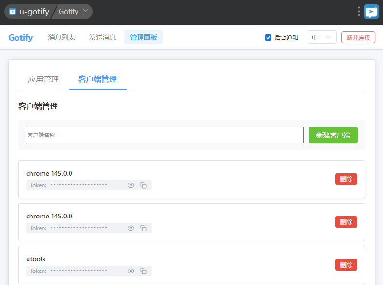Image resolution: width=383 pixels, height=285 pixels.
Task: Copy the utools client token
Action: coord(143,271)
